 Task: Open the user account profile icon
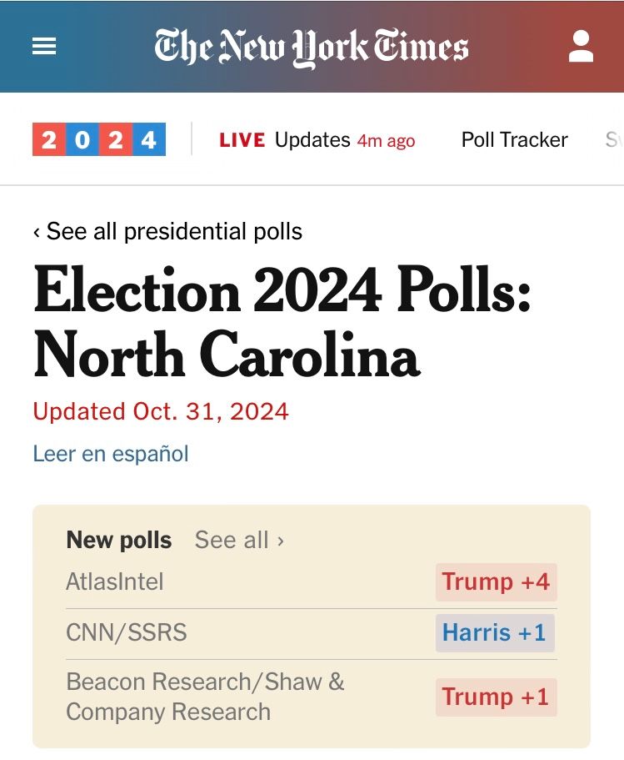581,46
